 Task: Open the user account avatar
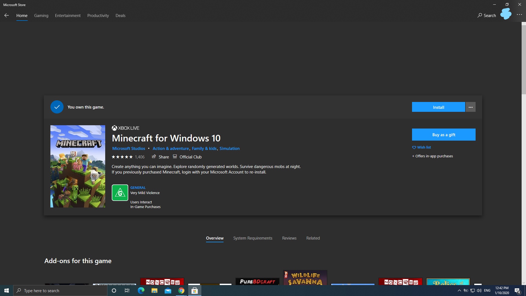tap(506, 14)
